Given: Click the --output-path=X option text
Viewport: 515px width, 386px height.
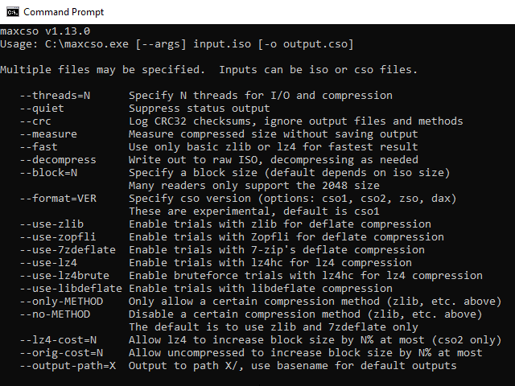Looking at the screenshot, I should point(68,366).
